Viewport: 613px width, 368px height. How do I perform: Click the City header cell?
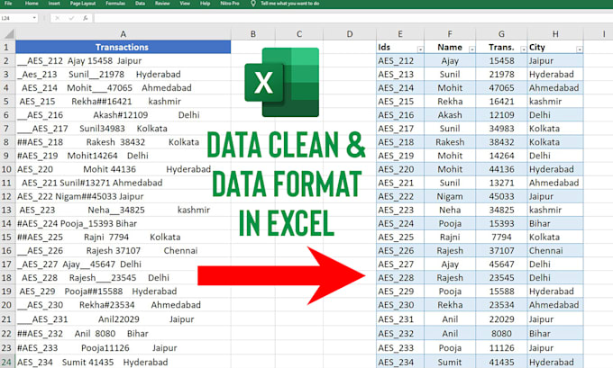pyautogui.click(x=555, y=47)
